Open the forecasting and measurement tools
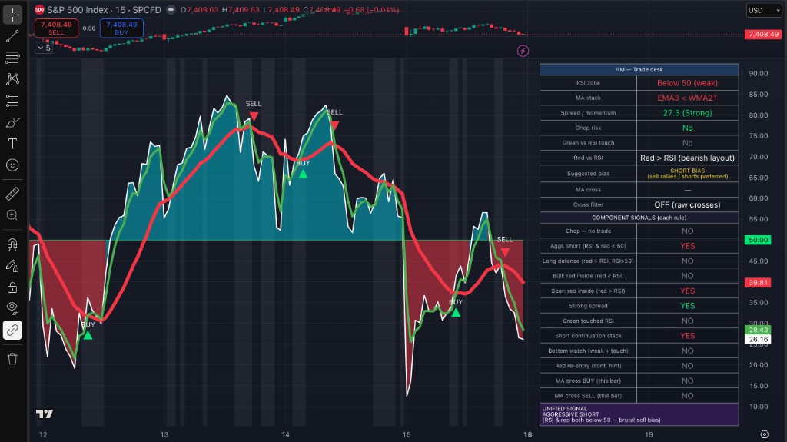Image resolution: width=787 pixels, height=442 pixels. (x=12, y=101)
